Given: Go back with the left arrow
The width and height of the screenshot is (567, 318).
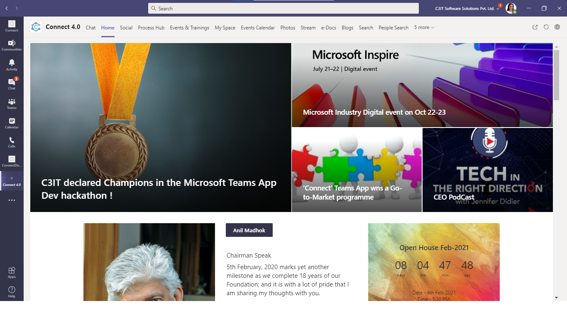Looking at the screenshot, I should tap(7, 8).
